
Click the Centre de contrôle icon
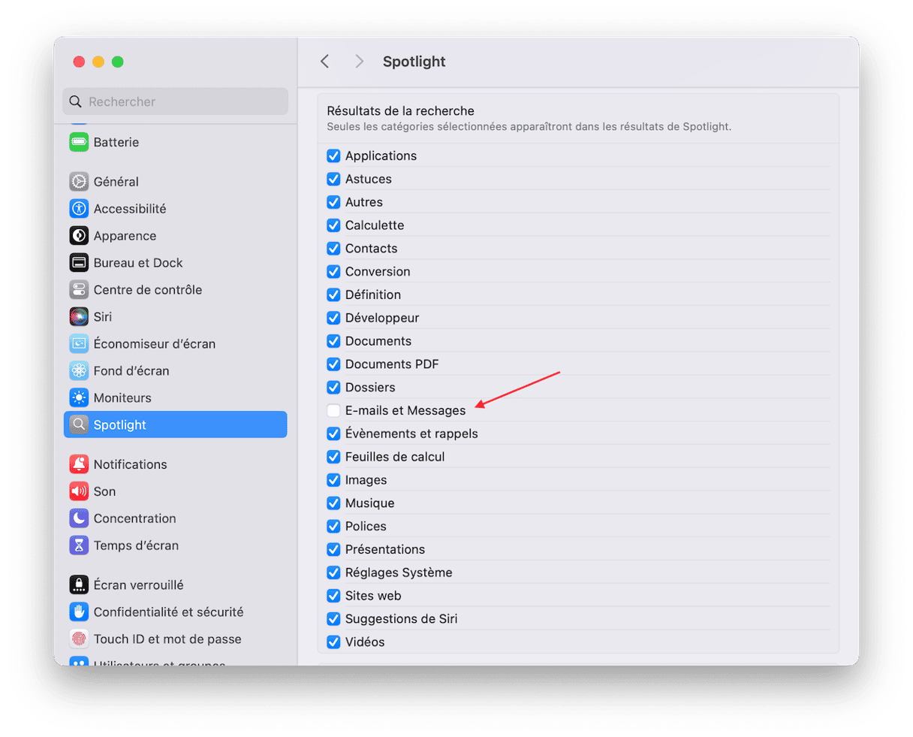pyautogui.click(x=79, y=290)
